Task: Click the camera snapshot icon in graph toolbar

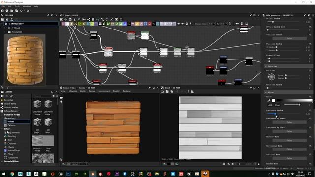Action: tap(70, 20)
